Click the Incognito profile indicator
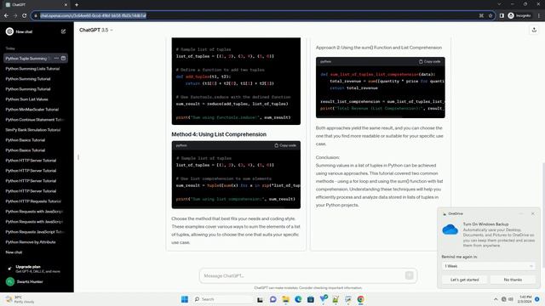Viewport: 545px width, 306px height. point(519,15)
